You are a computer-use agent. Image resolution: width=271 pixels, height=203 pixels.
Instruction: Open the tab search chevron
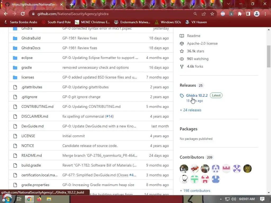pos(228,4)
